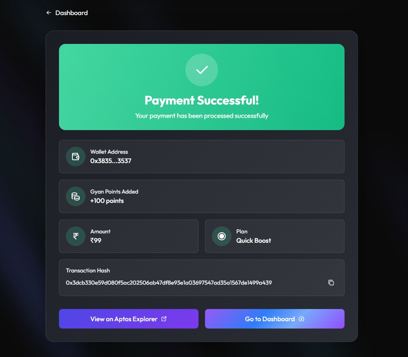Viewport: 408px width, 357px height.
Task: Click the Payment Successful! heading
Action: (x=202, y=100)
